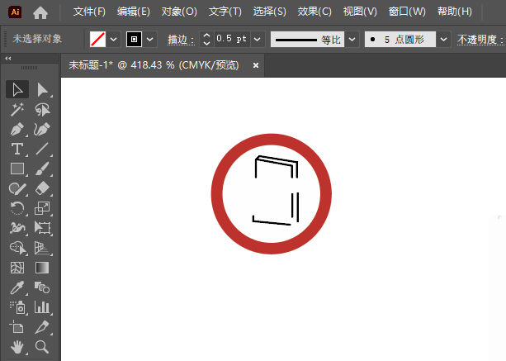This screenshot has width=506, height=361.
Task: Select the Selection tool (black arrow)
Action: tap(17, 89)
